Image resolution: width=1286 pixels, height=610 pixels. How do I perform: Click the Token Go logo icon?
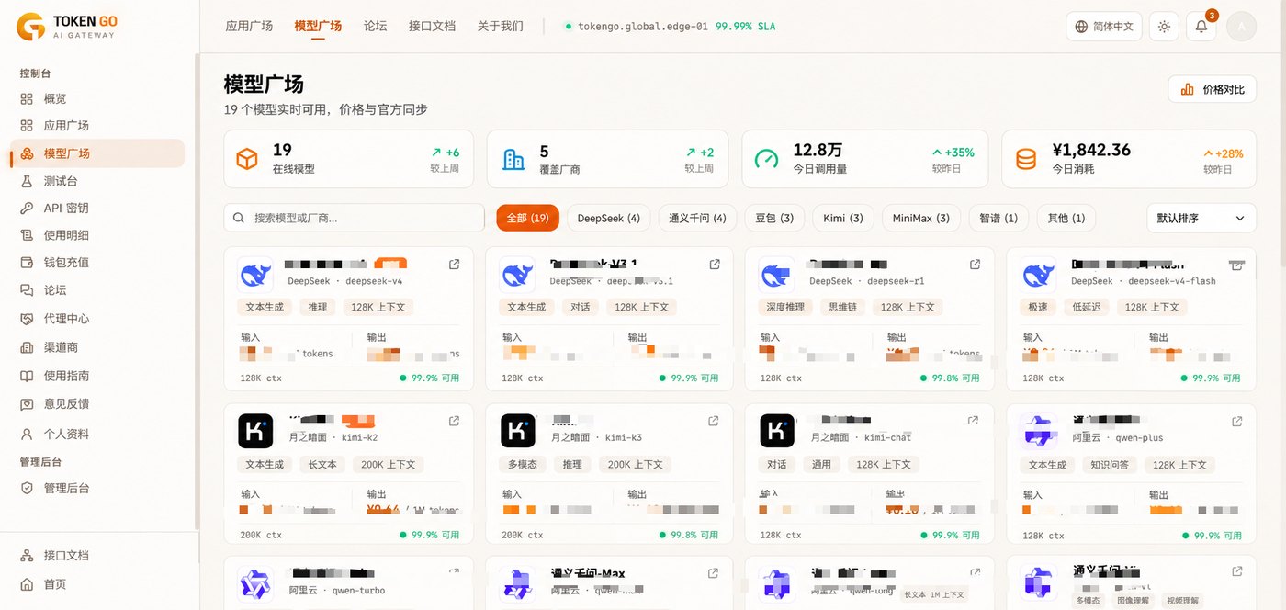click(x=30, y=27)
